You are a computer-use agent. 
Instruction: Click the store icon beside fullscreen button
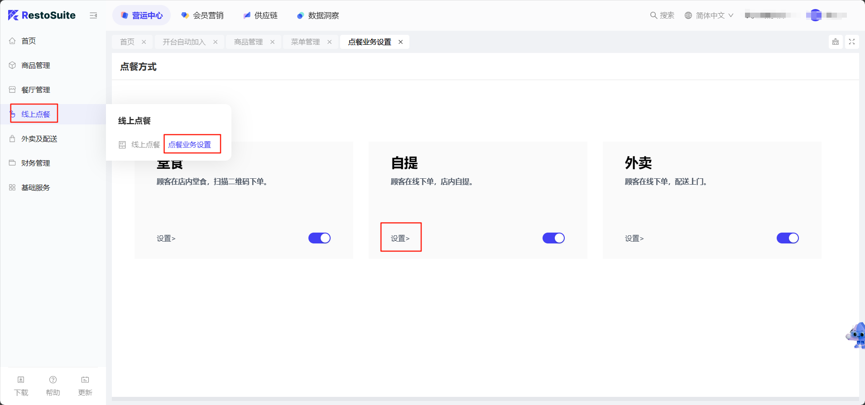pyautogui.click(x=836, y=42)
